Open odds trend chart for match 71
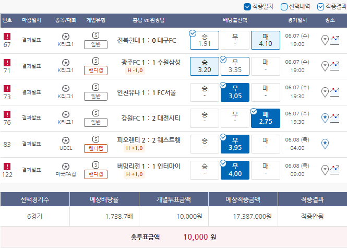The width and height of the screenshot is (347, 248). click(x=334, y=66)
